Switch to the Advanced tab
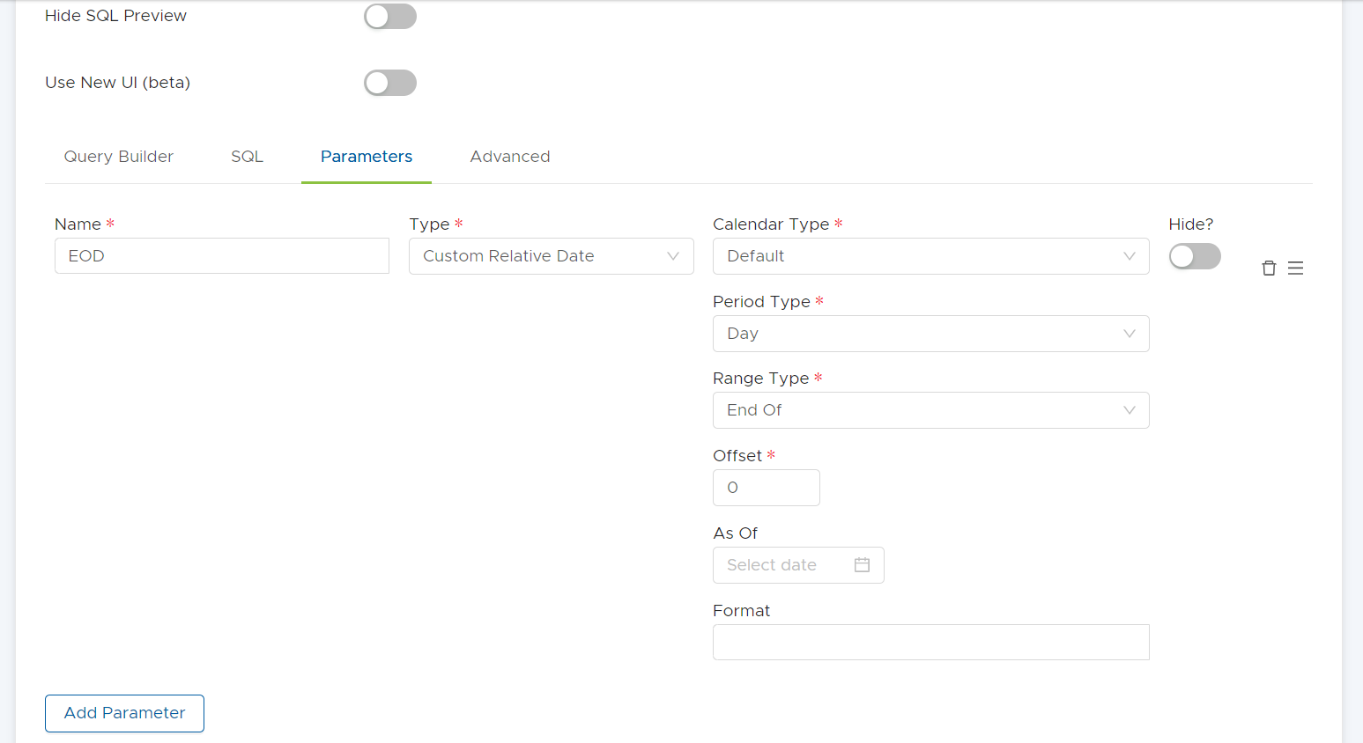This screenshot has width=1363, height=743. (509, 156)
